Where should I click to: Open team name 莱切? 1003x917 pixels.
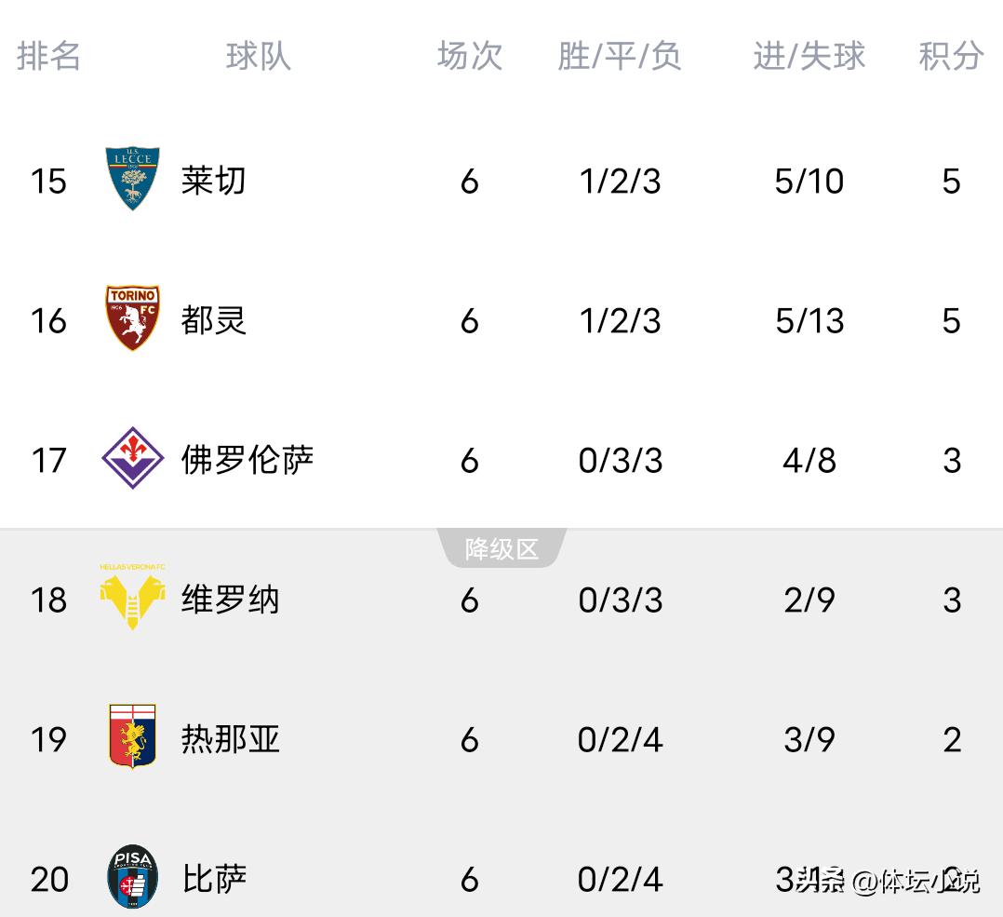tap(214, 180)
